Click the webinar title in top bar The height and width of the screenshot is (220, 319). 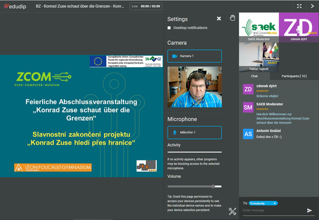(80, 6)
